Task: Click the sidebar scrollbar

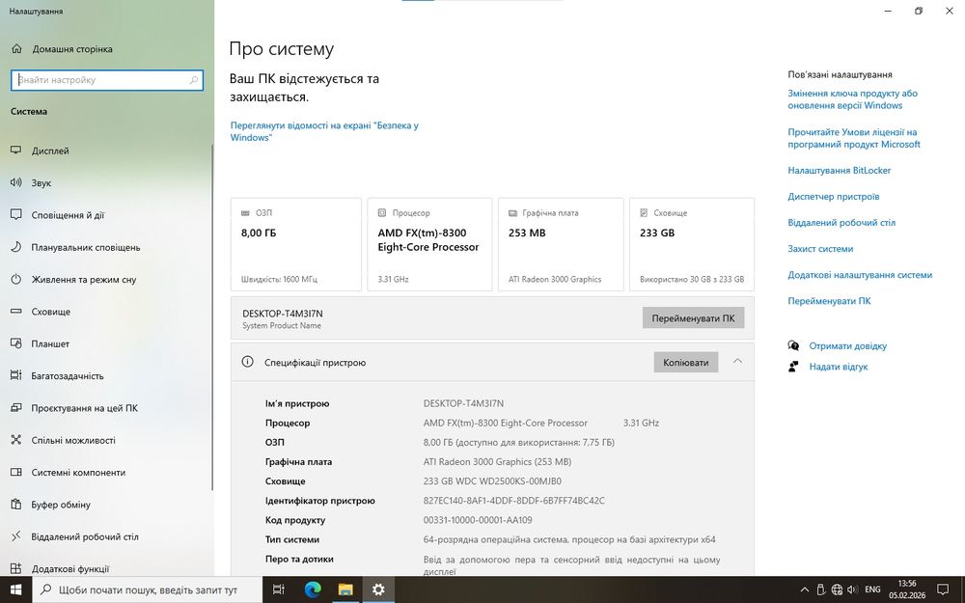Action: coord(212,316)
